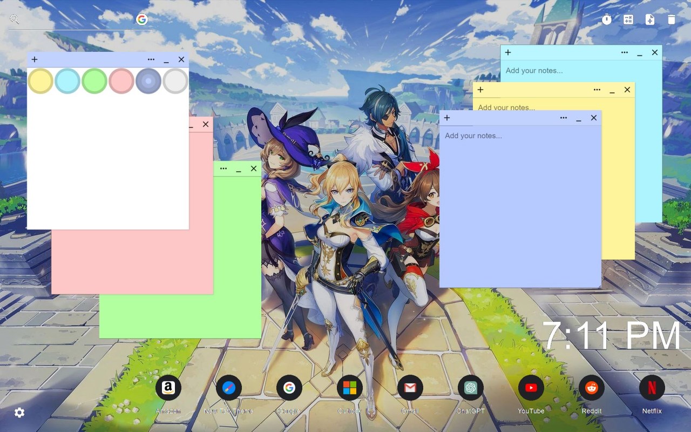Pick the pink color swatch
This screenshot has width=691, height=432.
tap(121, 81)
